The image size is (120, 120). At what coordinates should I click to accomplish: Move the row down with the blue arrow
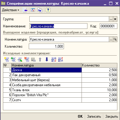(47, 59)
